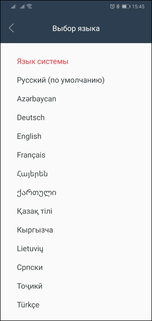
Task: Pick Српски from the list
Action: click(x=30, y=267)
